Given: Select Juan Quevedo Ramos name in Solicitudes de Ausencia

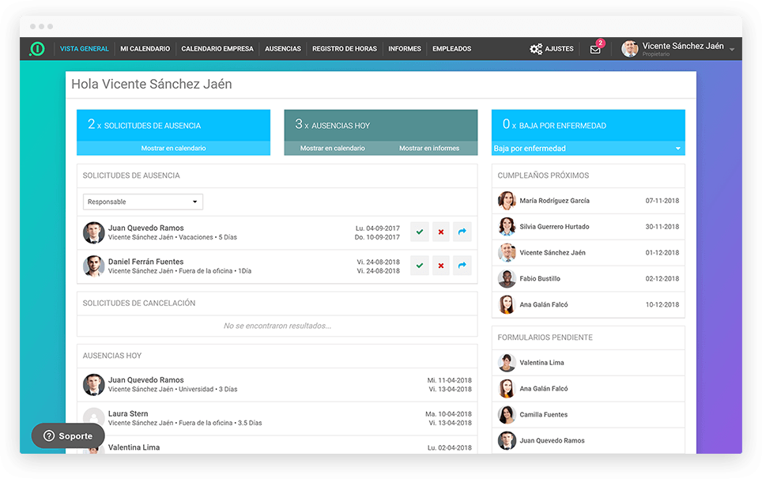Looking at the screenshot, I should click(x=145, y=228).
